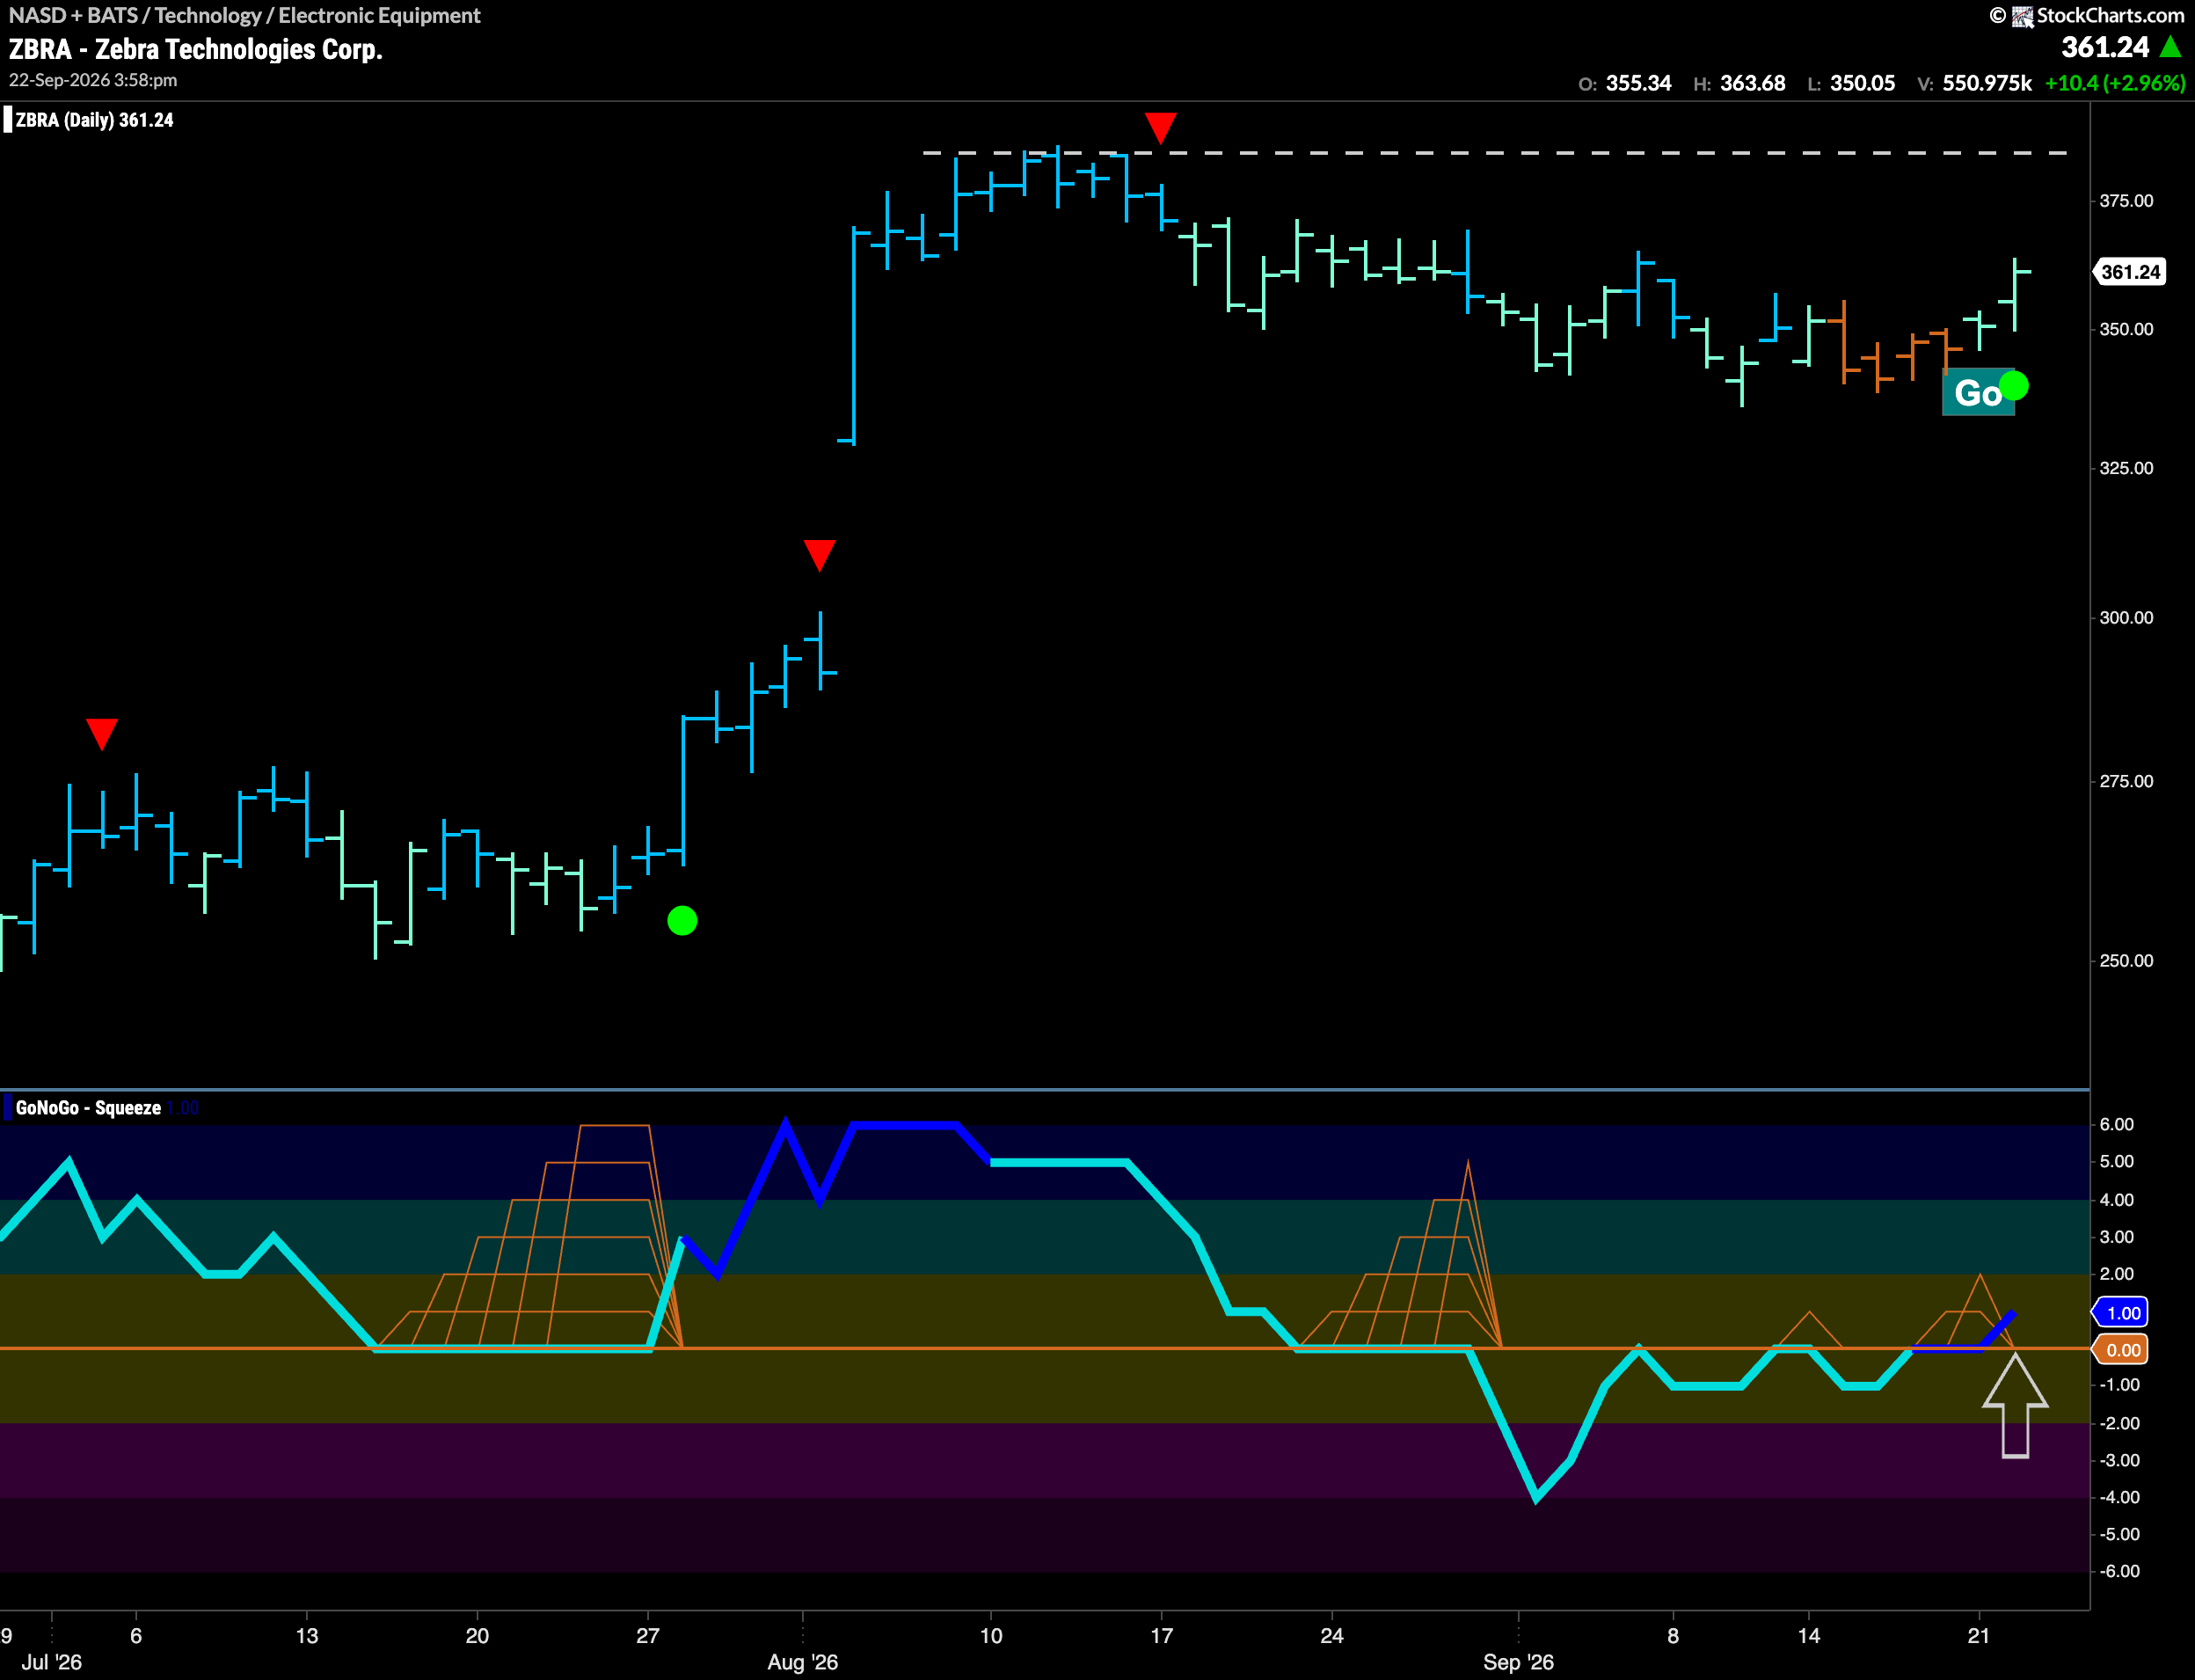The height and width of the screenshot is (1680, 2195).
Task: Click the date label 17 on the time axis
Action: pyautogui.click(x=1161, y=1636)
